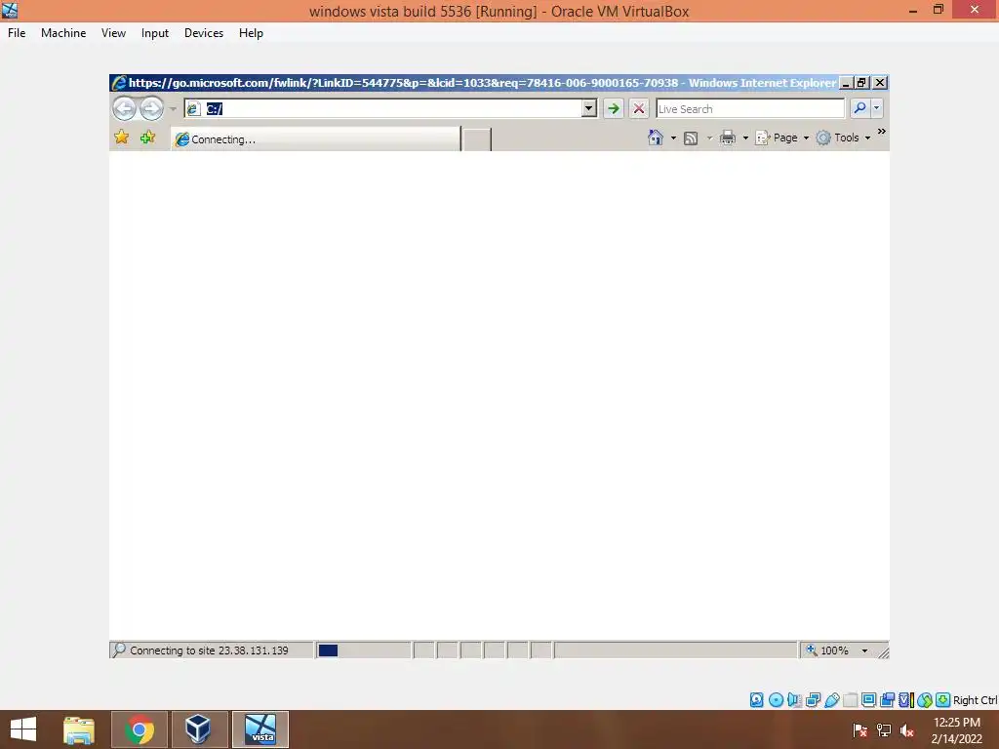This screenshot has width=999, height=749.
Task: Click the Print icon
Action: click(728, 138)
